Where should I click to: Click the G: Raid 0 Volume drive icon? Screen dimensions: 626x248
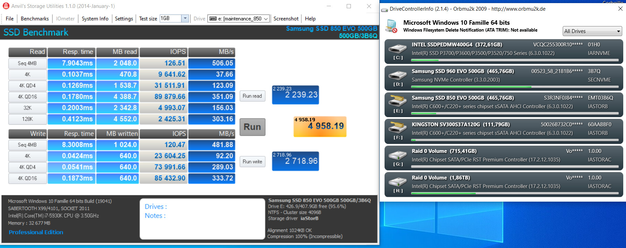tap(398, 155)
